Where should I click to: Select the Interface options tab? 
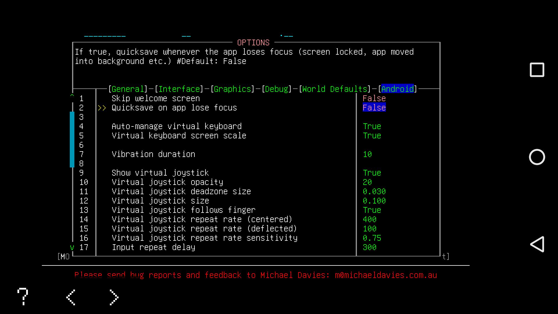pyautogui.click(x=179, y=89)
